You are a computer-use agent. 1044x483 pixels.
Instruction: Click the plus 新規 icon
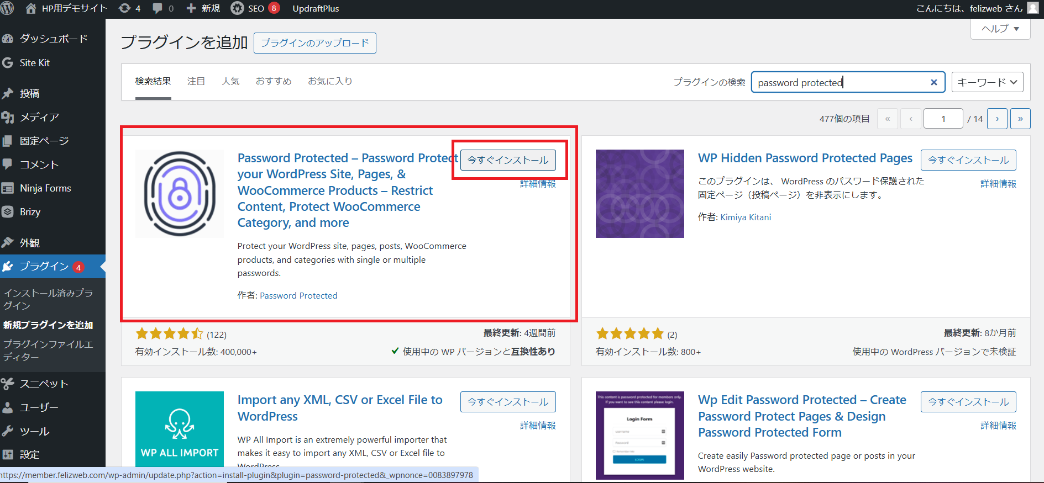pyautogui.click(x=191, y=8)
